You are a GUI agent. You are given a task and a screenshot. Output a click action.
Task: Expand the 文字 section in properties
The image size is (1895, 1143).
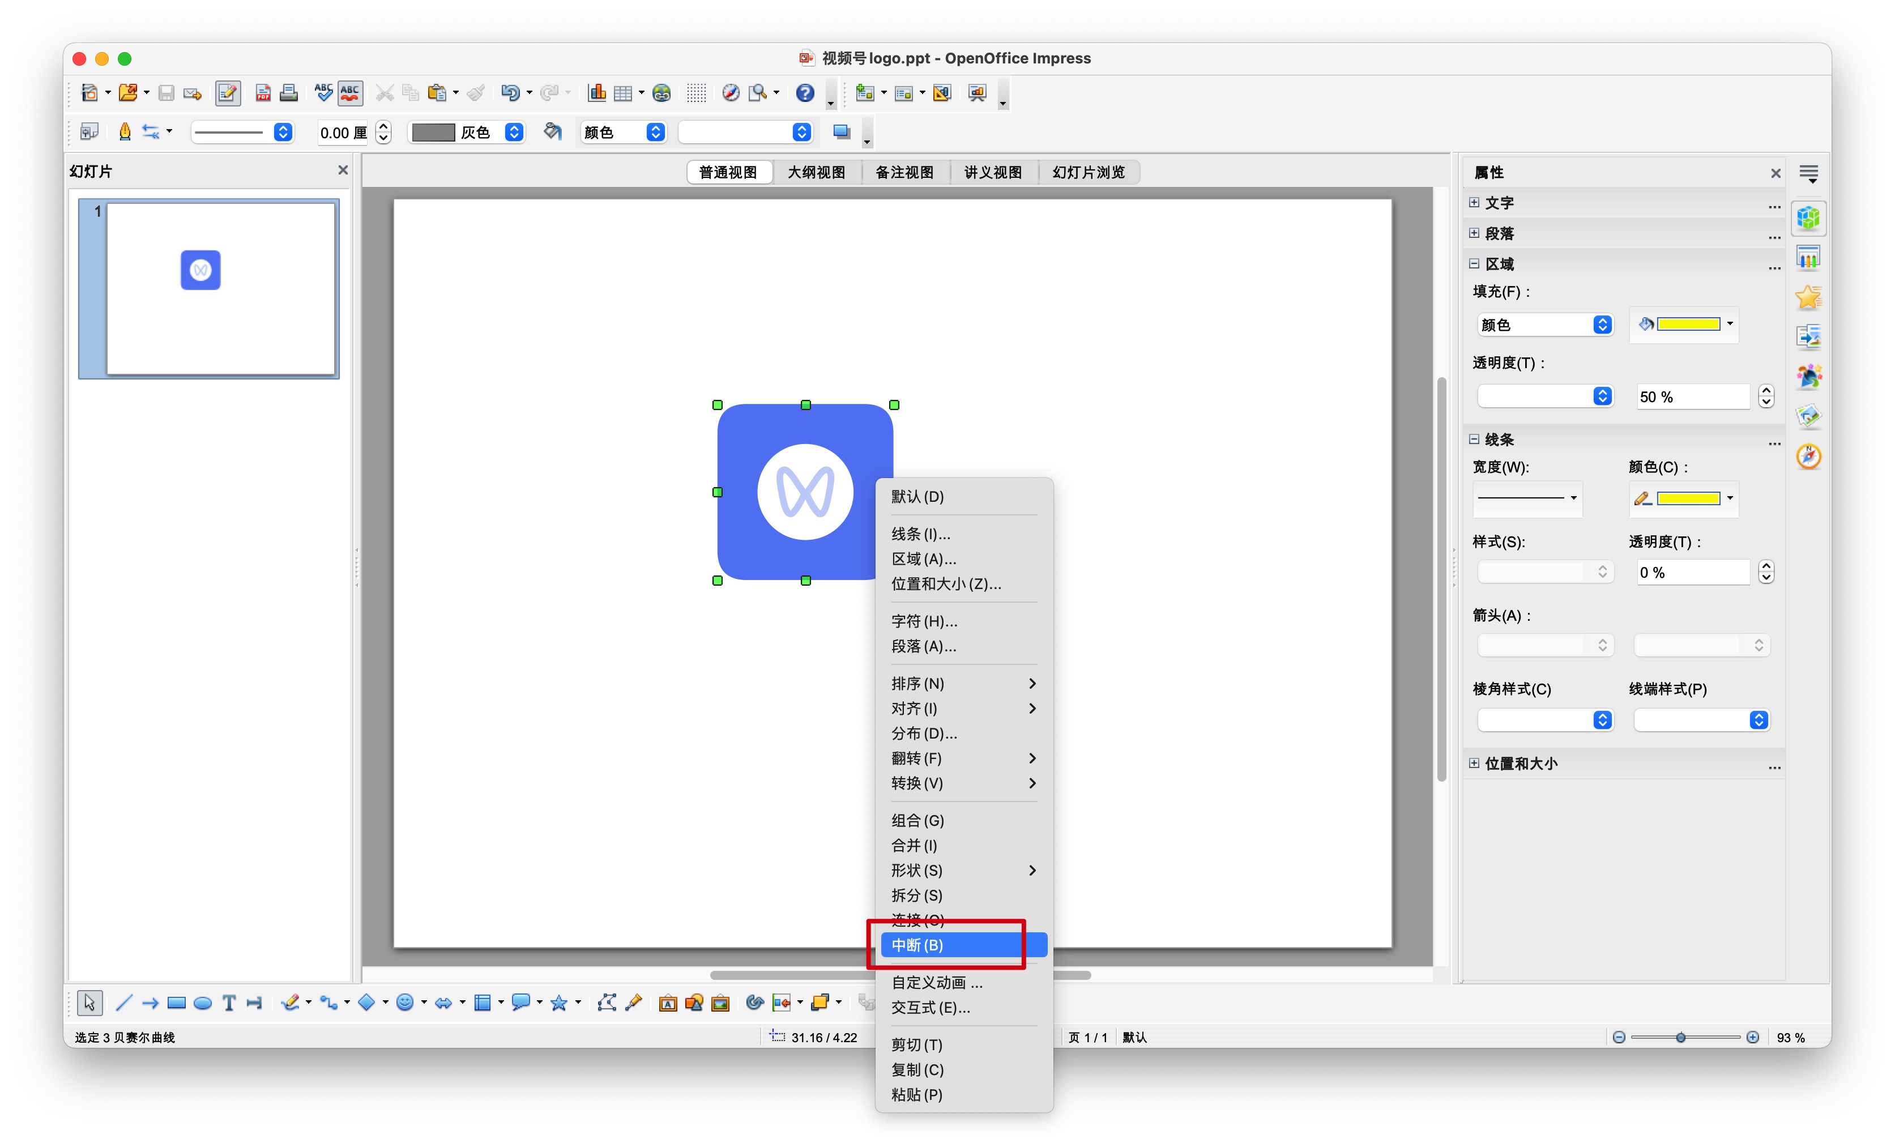click(1474, 203)
